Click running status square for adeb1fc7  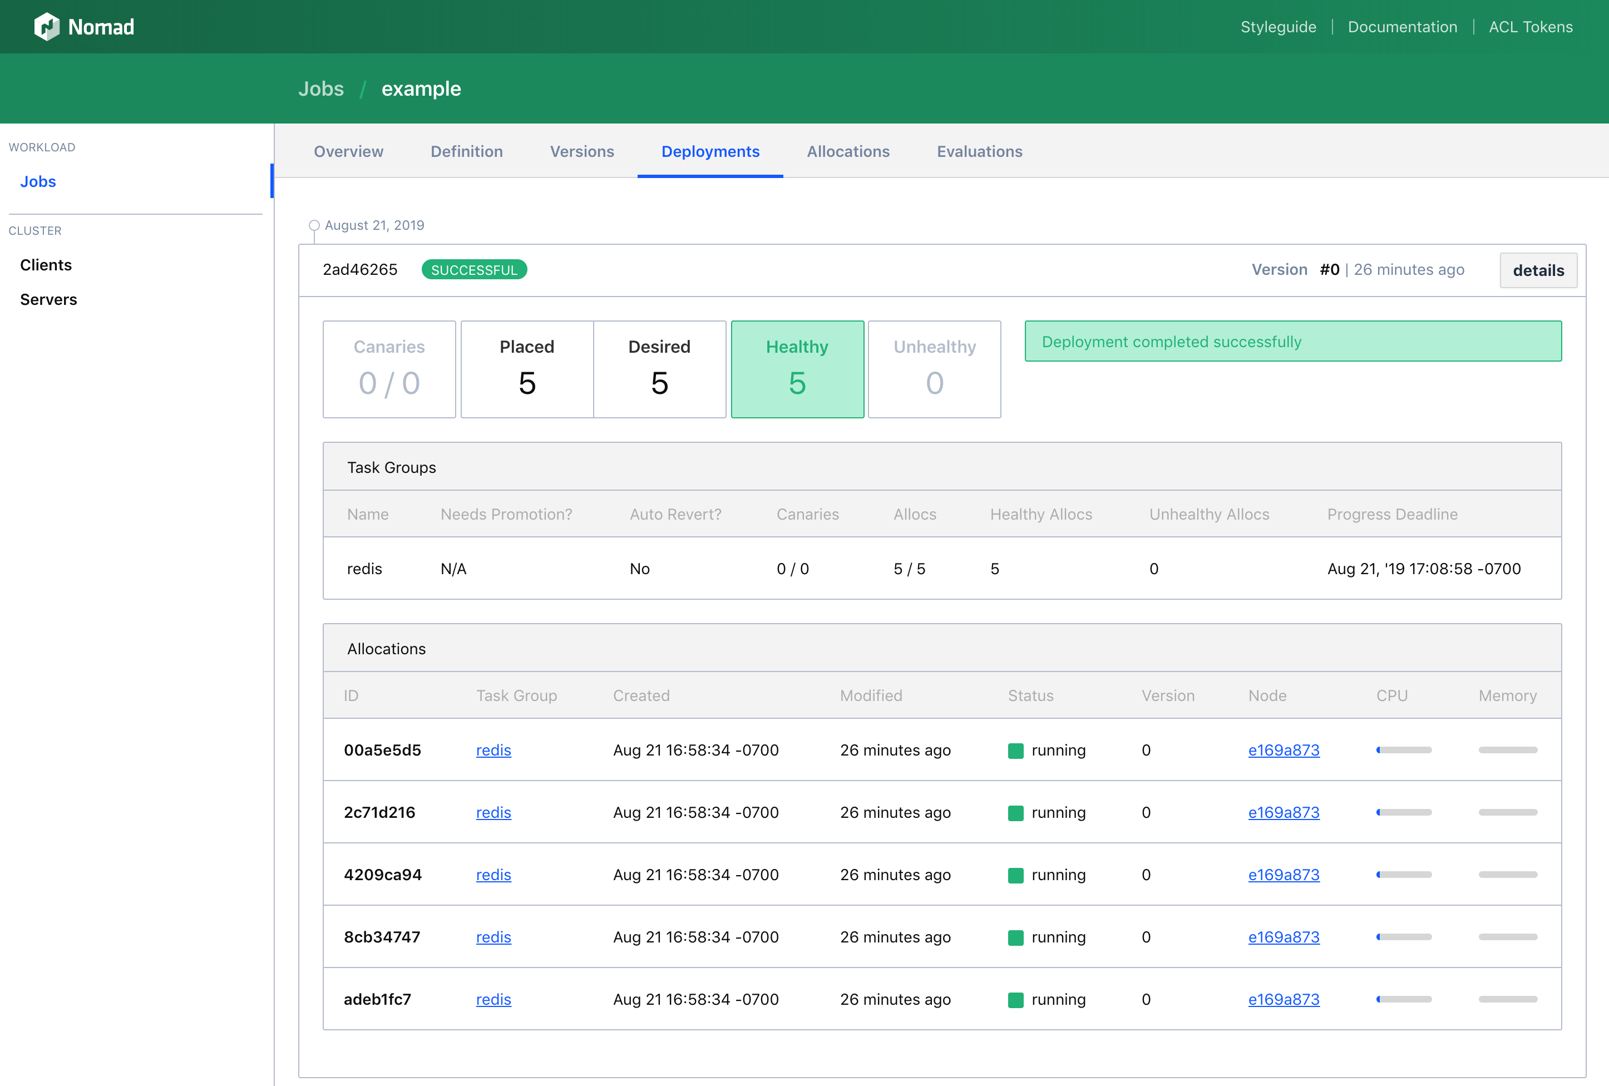1016,999
